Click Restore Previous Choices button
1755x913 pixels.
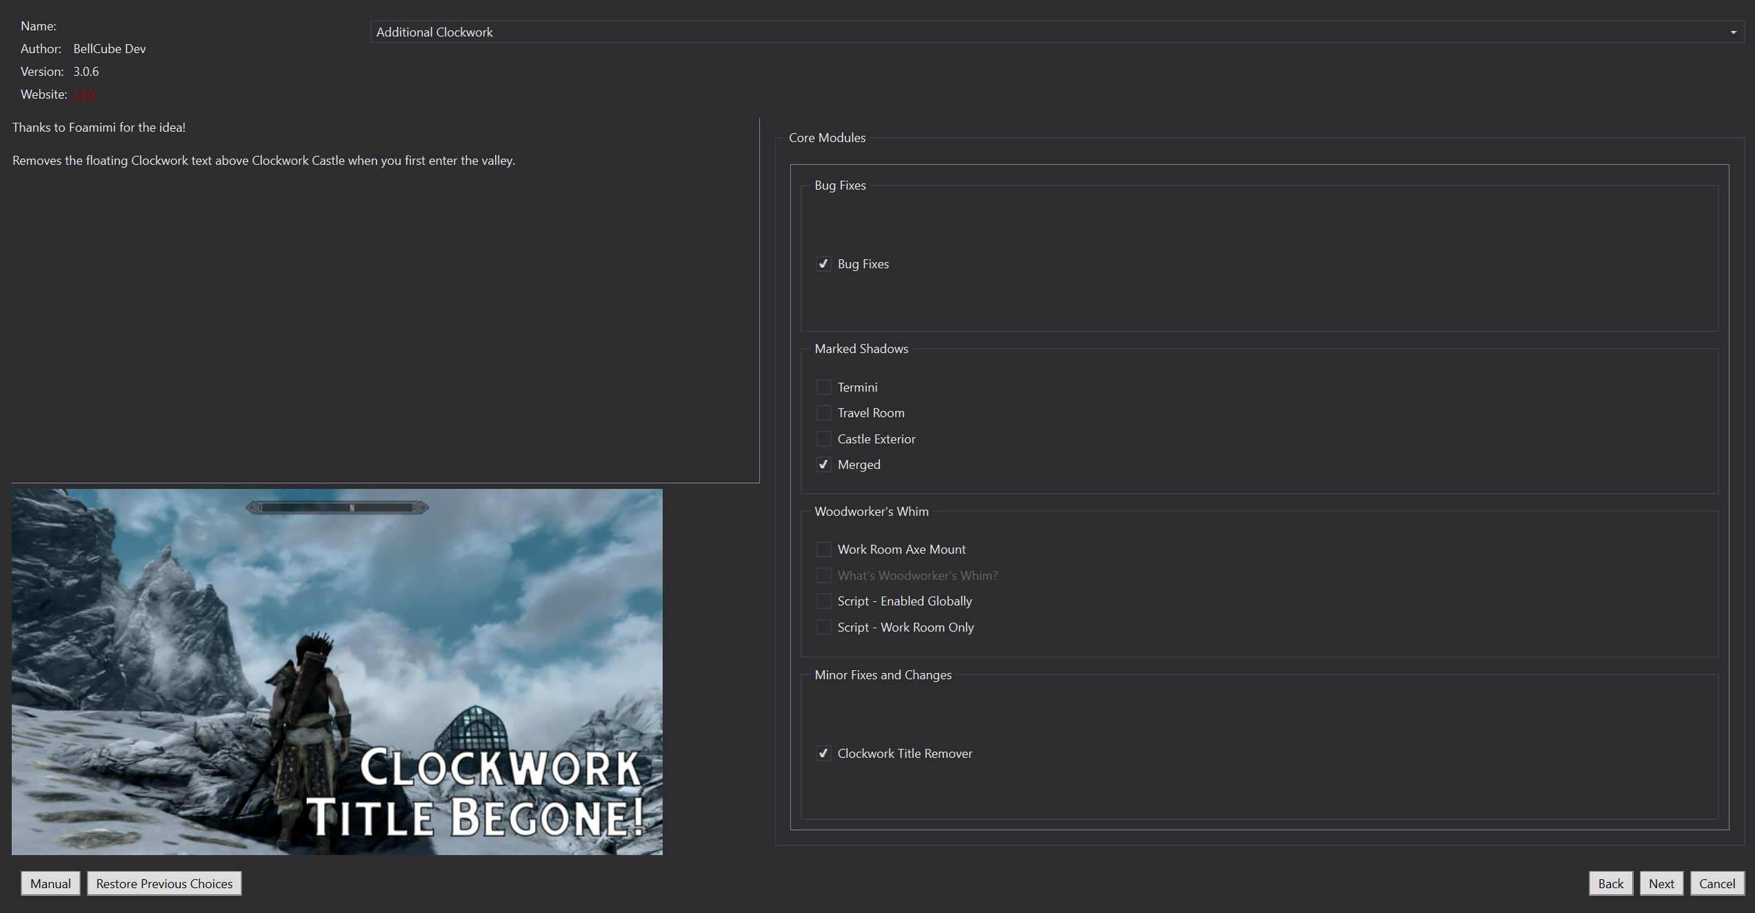(164, 883)
